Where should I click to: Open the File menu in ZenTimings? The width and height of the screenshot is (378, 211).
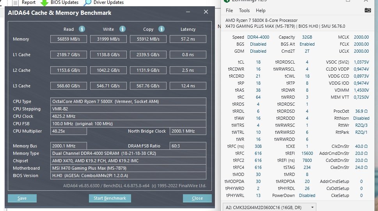(229, 11)
